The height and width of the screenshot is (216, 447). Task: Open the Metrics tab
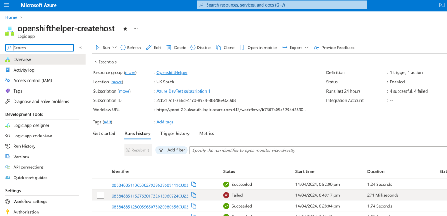[207, 133]
